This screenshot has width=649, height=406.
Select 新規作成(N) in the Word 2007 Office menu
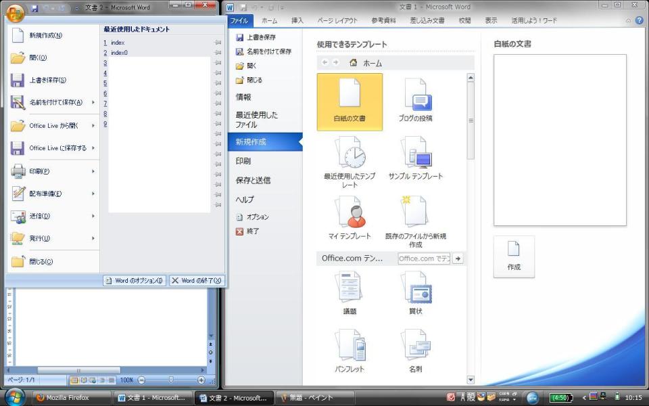[x=53, y=36]
